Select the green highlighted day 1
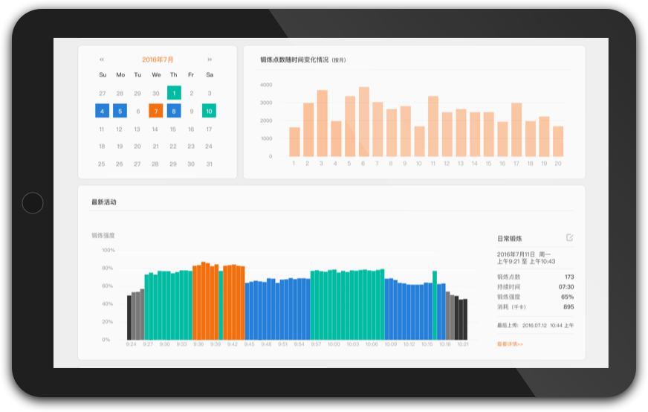 (x=174, y=93)
